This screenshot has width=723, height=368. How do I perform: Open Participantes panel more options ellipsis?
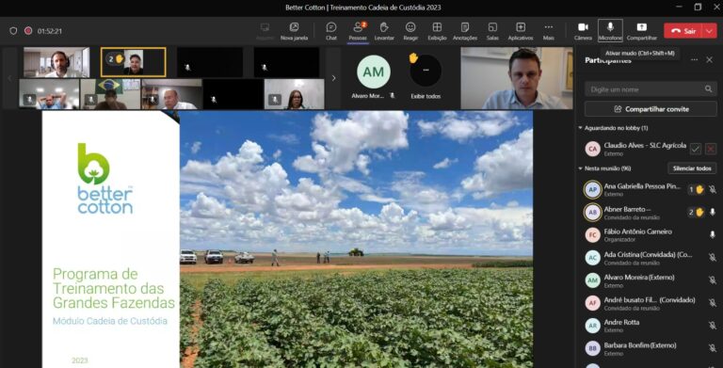tap(694, 60)
